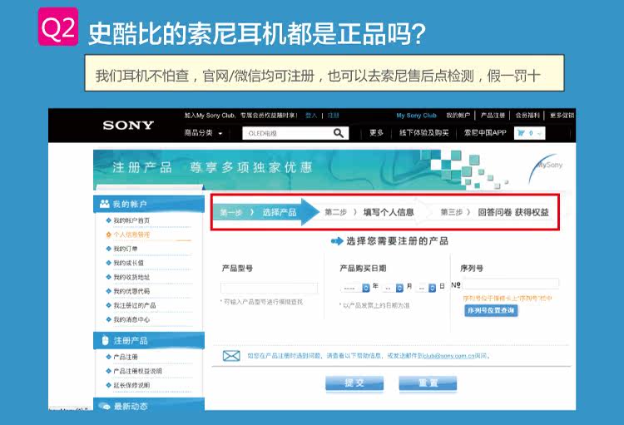Click the 产品型号 input field
The image size is (624, 425).
pyautogui.click(x=269, y=288)
